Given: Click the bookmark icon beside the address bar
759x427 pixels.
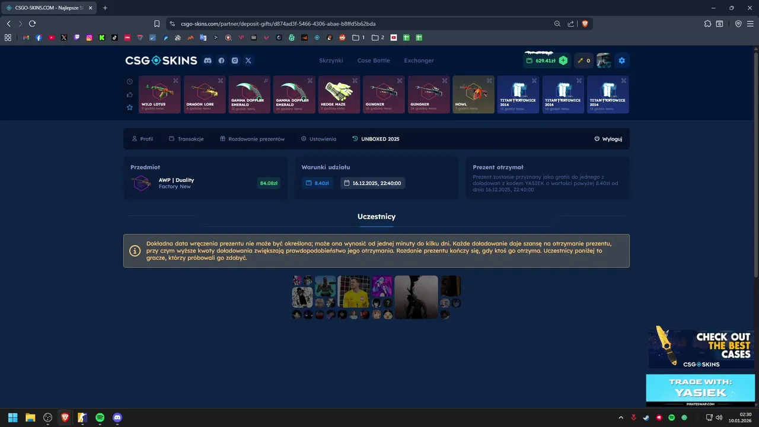Looking at the screenshot, I should 157,24.
